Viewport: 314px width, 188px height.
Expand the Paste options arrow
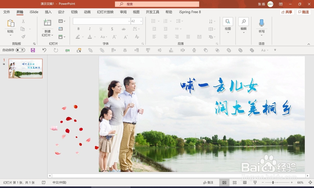click(x=10, y=35)
